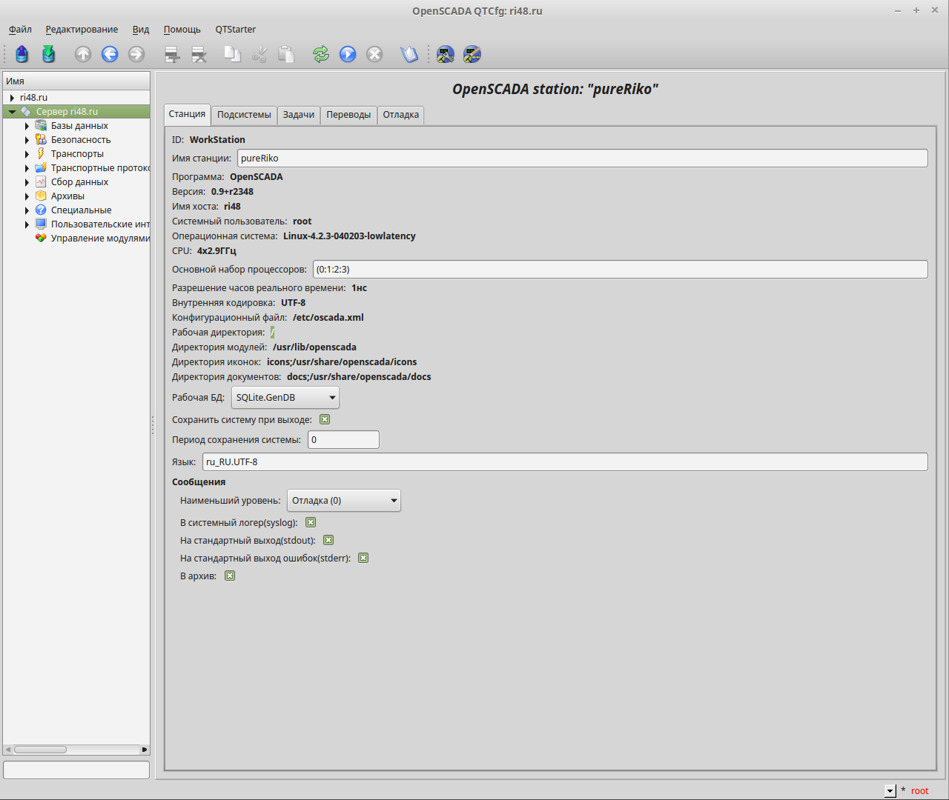Viewport: 949px width, 800px height.
Task: Click the green refresh arrows icon
Action: coord(321,54)
